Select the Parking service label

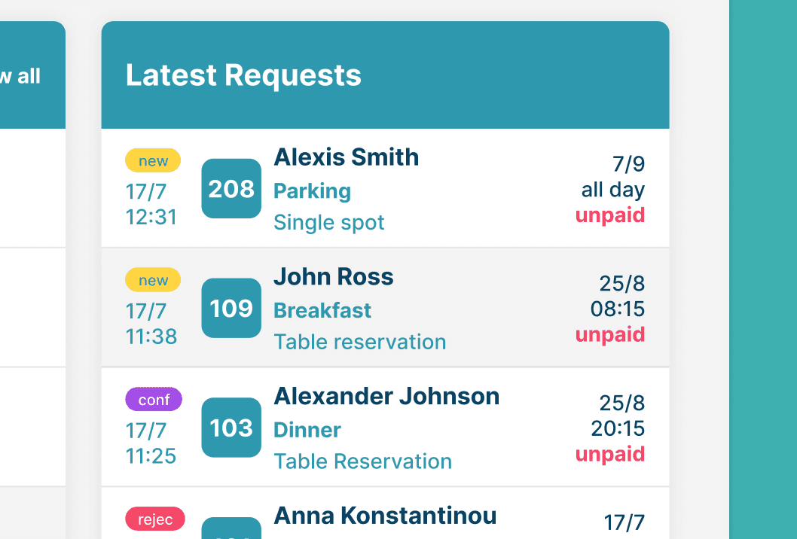coord(312,191)
